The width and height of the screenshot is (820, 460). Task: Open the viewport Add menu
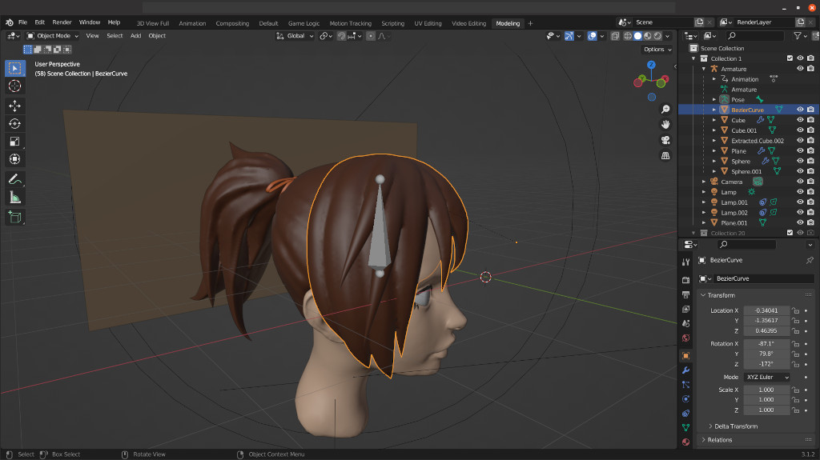[x=135, y=36]
